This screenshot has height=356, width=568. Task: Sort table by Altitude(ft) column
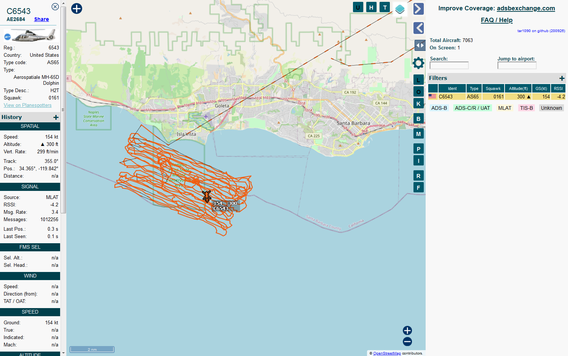[518, 88]
